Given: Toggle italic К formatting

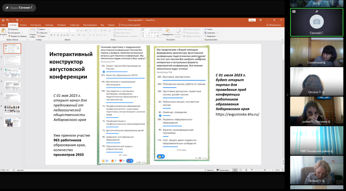Looking at the screenshot, I should coord(54,35).
